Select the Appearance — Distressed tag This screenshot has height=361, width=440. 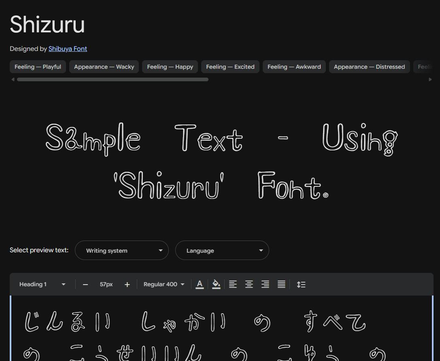[369, 67]
